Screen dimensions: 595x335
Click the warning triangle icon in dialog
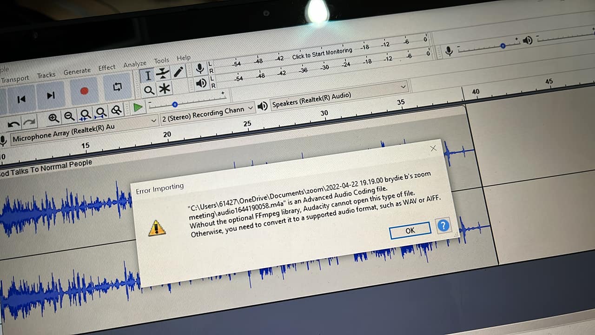(157, 228)
